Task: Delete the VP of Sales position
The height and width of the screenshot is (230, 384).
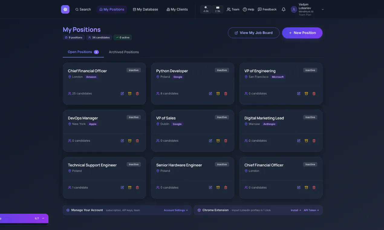Action: [x=226, y=141]
